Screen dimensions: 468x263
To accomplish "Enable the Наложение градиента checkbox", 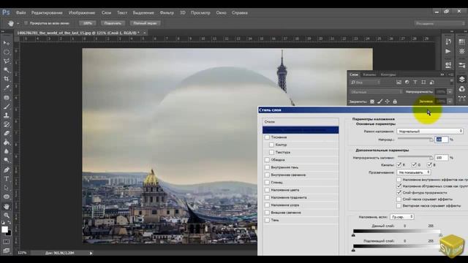I will click(267, 197).
